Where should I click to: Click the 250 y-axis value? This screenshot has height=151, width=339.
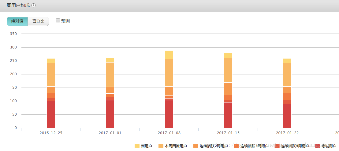coord(13,61)
